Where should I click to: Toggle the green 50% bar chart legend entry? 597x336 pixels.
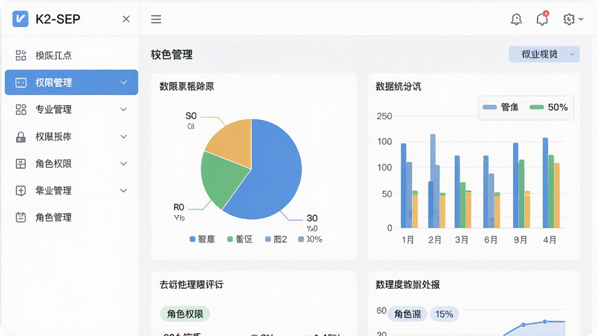(x=549, y=107)
